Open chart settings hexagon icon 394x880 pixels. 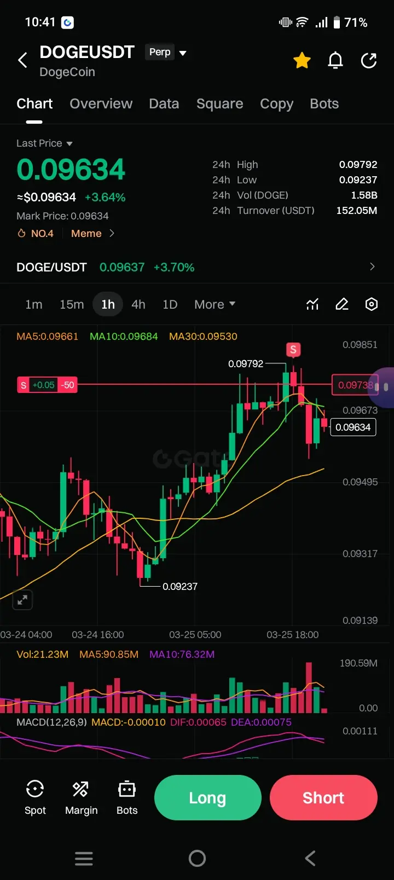(372, 304)
